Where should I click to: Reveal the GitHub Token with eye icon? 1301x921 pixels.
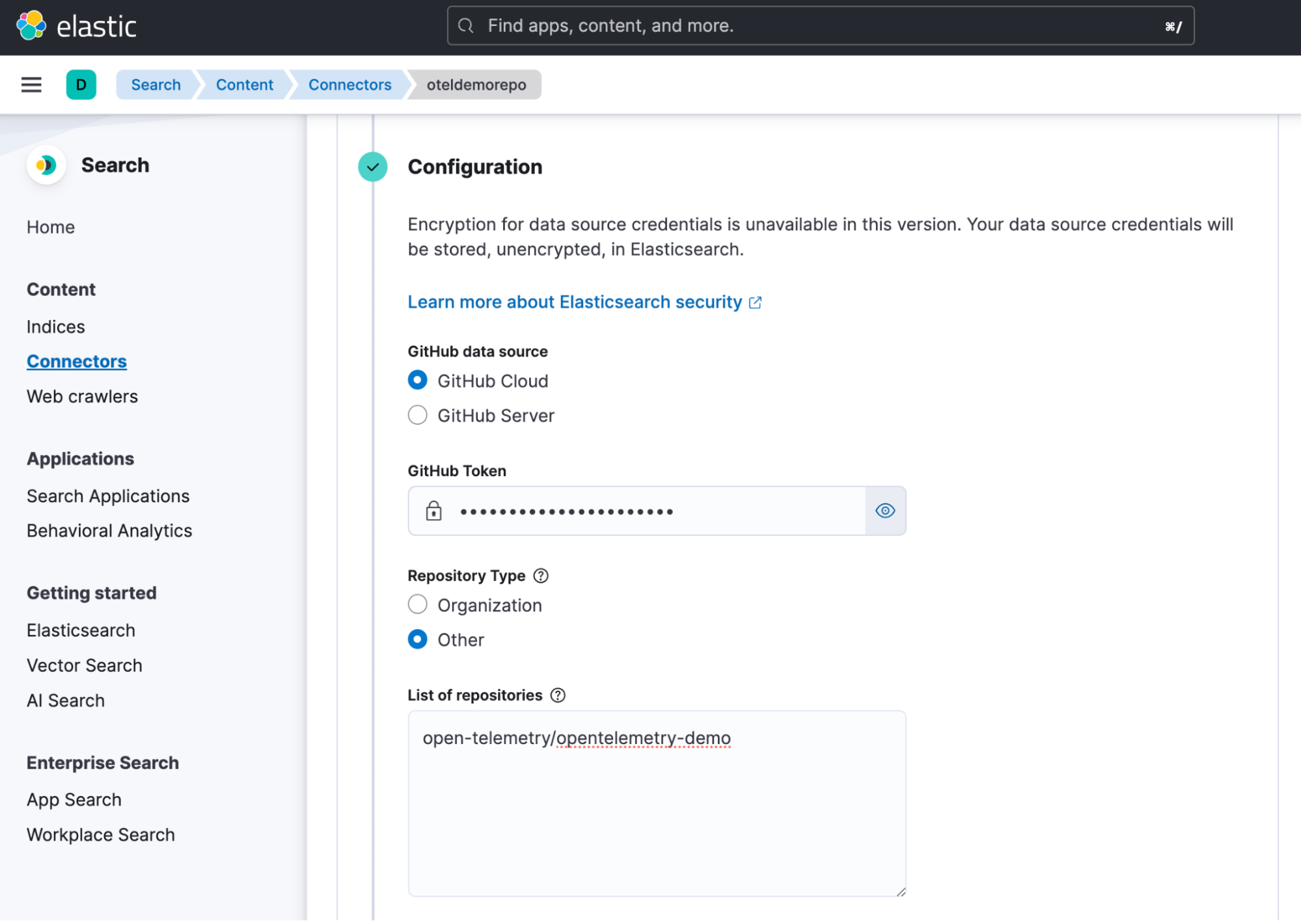coord(885,511)
